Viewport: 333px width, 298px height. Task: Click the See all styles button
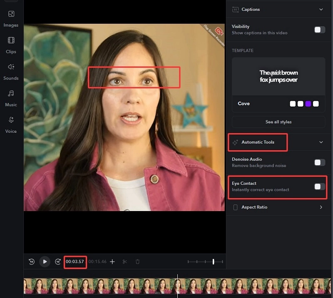coord(278,122)
